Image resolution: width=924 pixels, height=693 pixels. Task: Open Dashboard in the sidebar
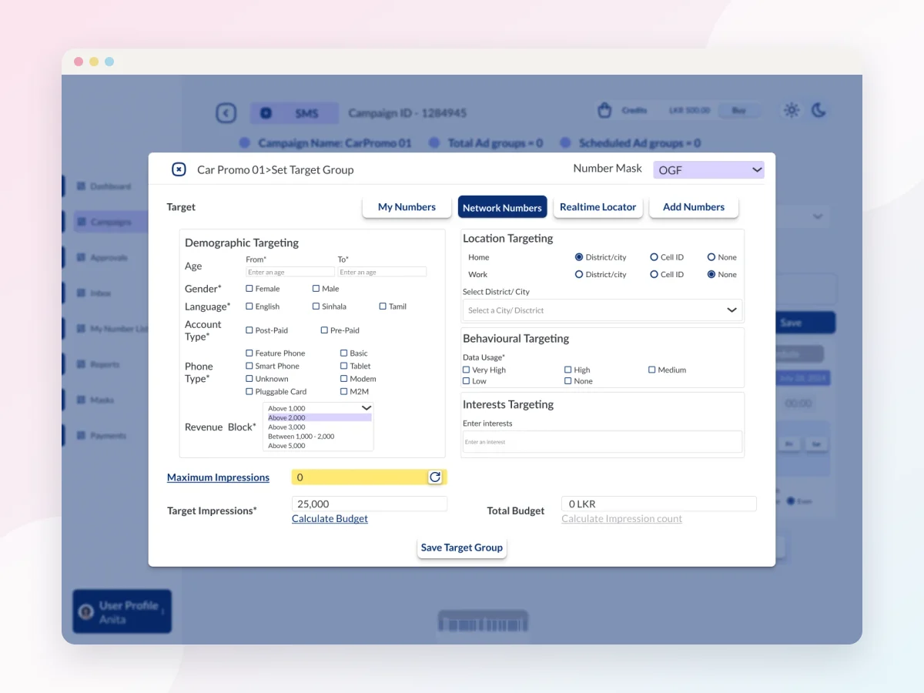coord(104,186)
